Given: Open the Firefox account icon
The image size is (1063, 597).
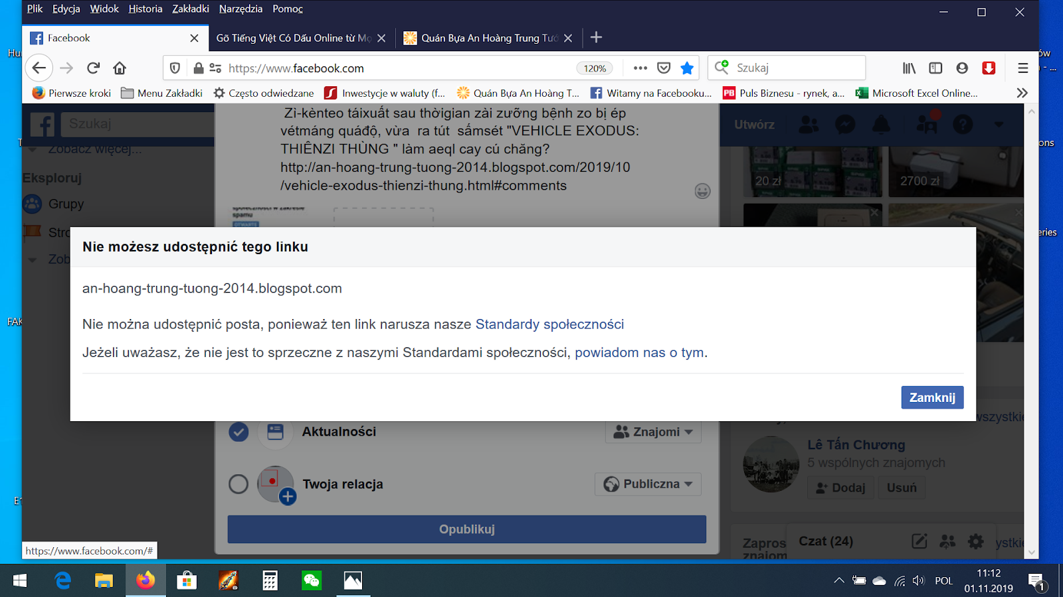Looking at the screenshot, I should [x=962, y=68].
